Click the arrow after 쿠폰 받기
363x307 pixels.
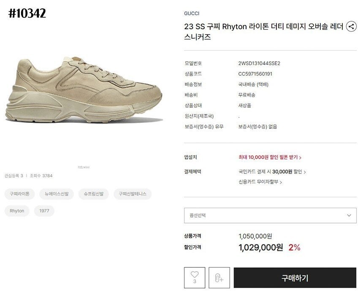pyautogui.click(x=300, y=158)
